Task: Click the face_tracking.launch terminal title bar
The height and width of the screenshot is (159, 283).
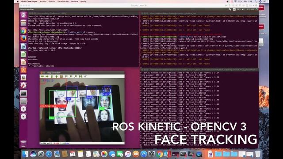Action: coord(199,70)
